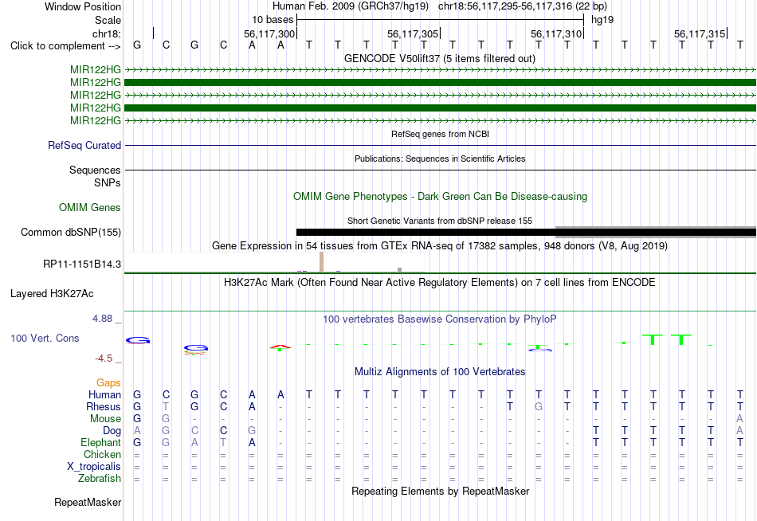Click the '100 Vert. Cons' track label
This screenshot has width=757, height=521.
[x=45, y=339]
